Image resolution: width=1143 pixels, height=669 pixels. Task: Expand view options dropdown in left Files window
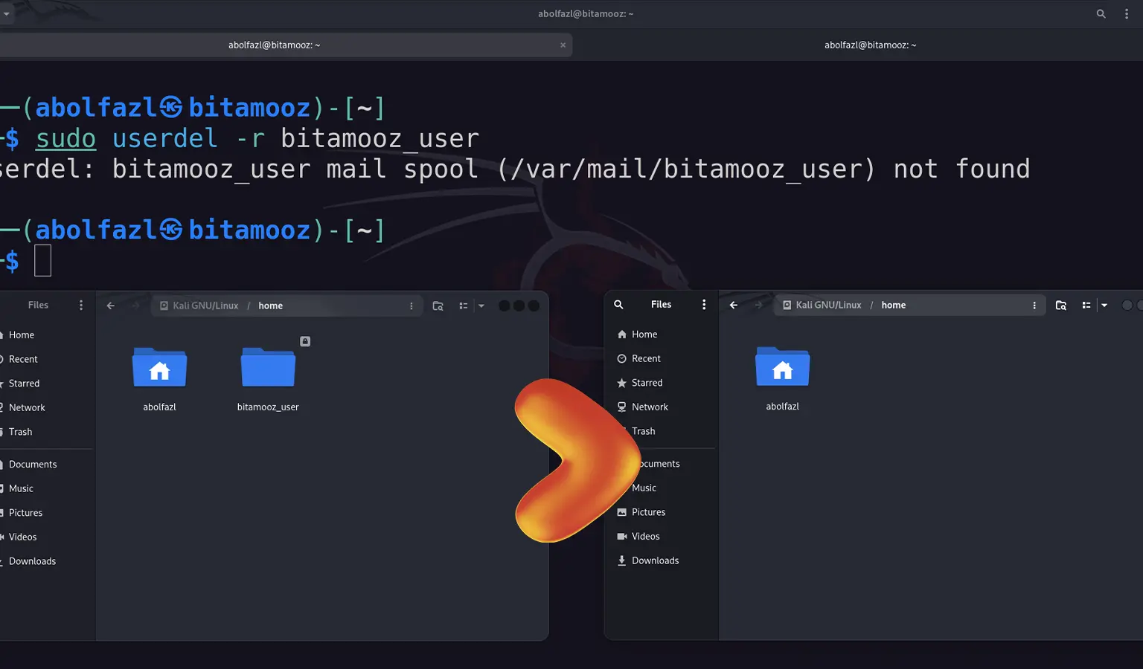(x=481, y=306)
